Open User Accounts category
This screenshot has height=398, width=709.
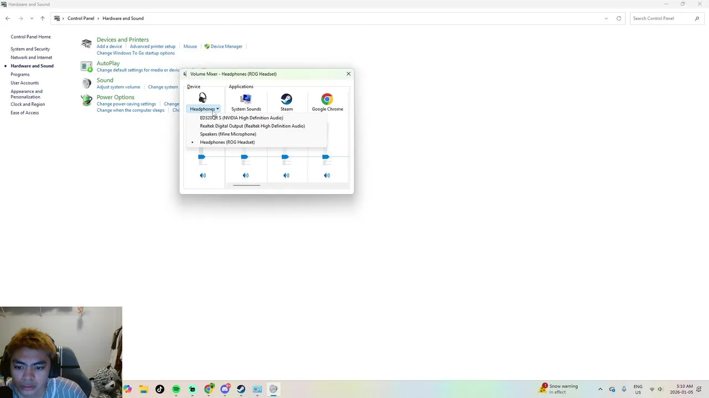[x=24, y=83]
